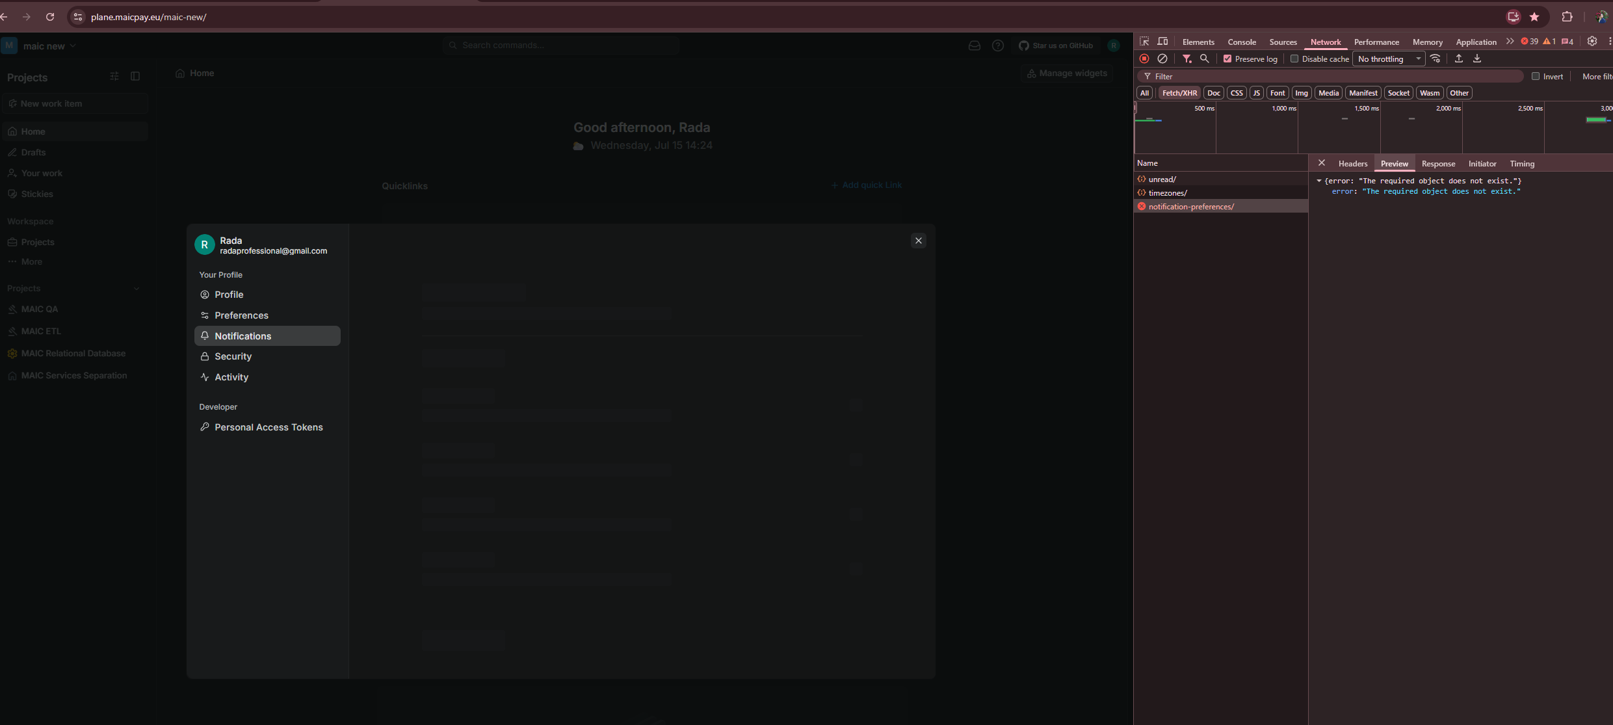Switch to the Console tab
1613x725 pixels.
(x=1242, y=42)
